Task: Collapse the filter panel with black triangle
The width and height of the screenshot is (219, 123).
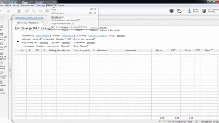Action: (x=18, y=42)
